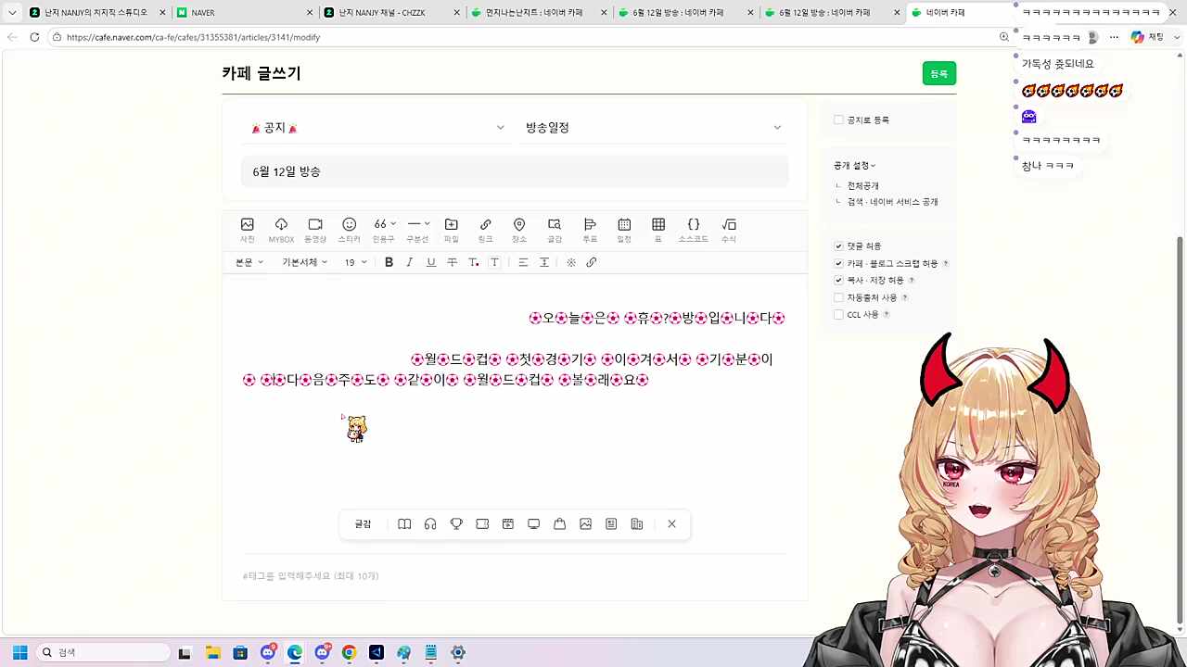This screenshot has height=667, width=1187.
Task: Switch to 난지 NANJY 채널 - CHZZK tab
Action: pos(391,13)
